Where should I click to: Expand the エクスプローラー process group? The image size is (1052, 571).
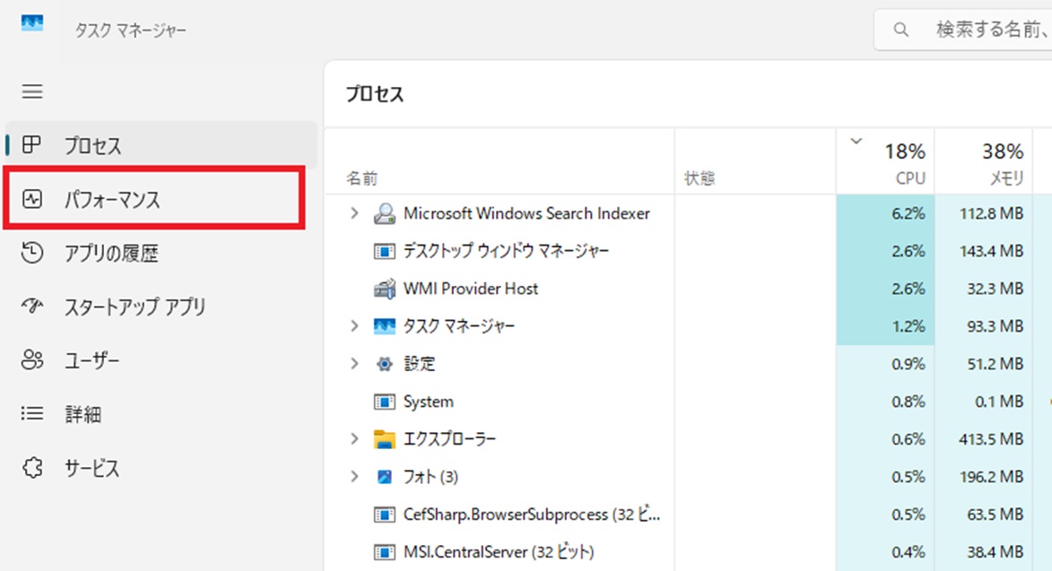click(x=354, y=439)
